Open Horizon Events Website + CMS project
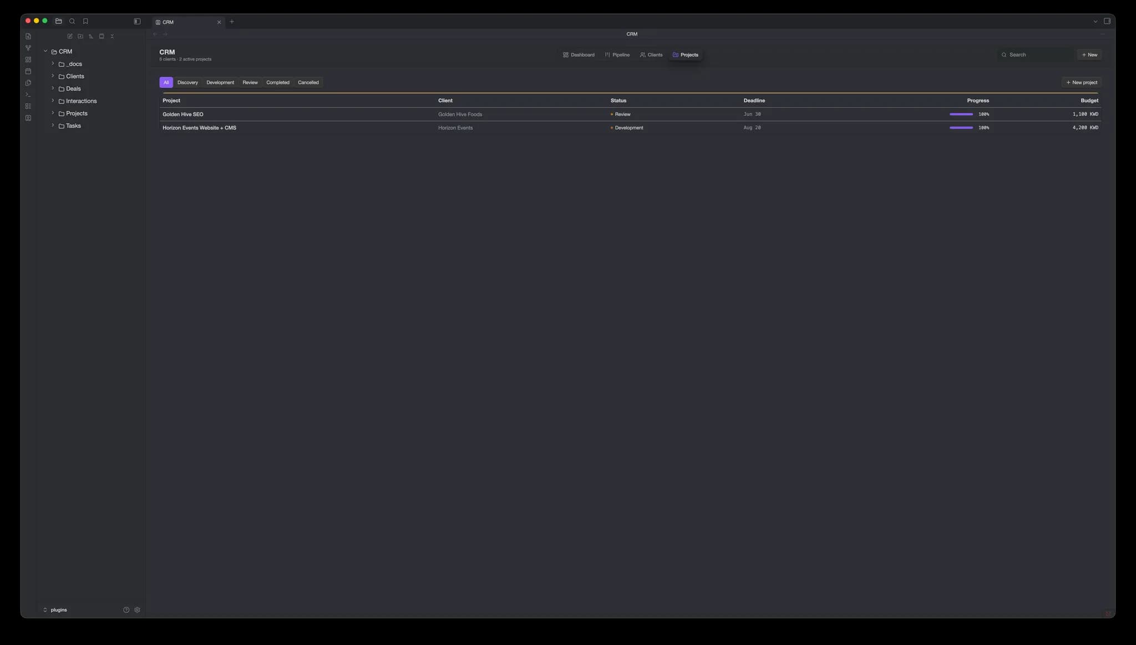The width and height of the screenshot is (1136, 645). pyautogui.click(x=199, y=128)
